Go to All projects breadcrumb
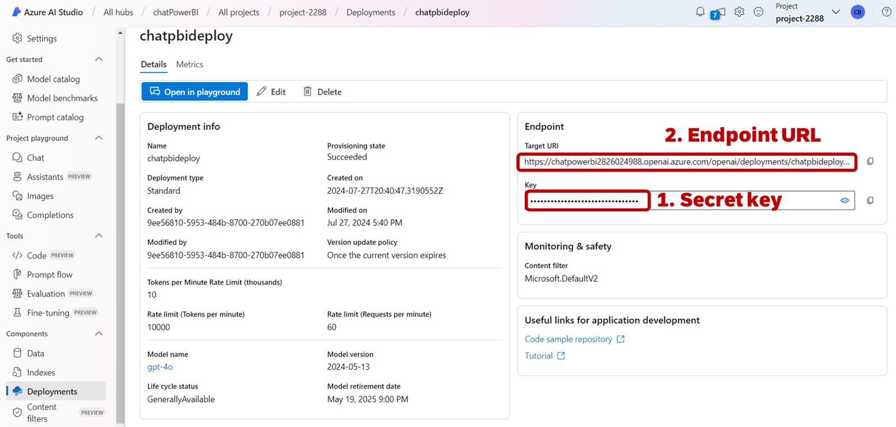This screenshot has width=896, height=427. [x=239, y=12]
